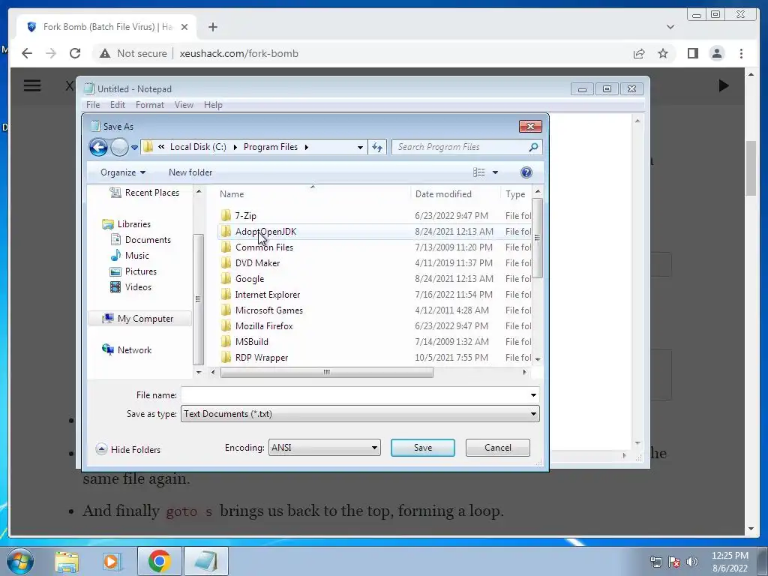
Task: Collapse the pane with Hide Folders
Action: (129, 450)
